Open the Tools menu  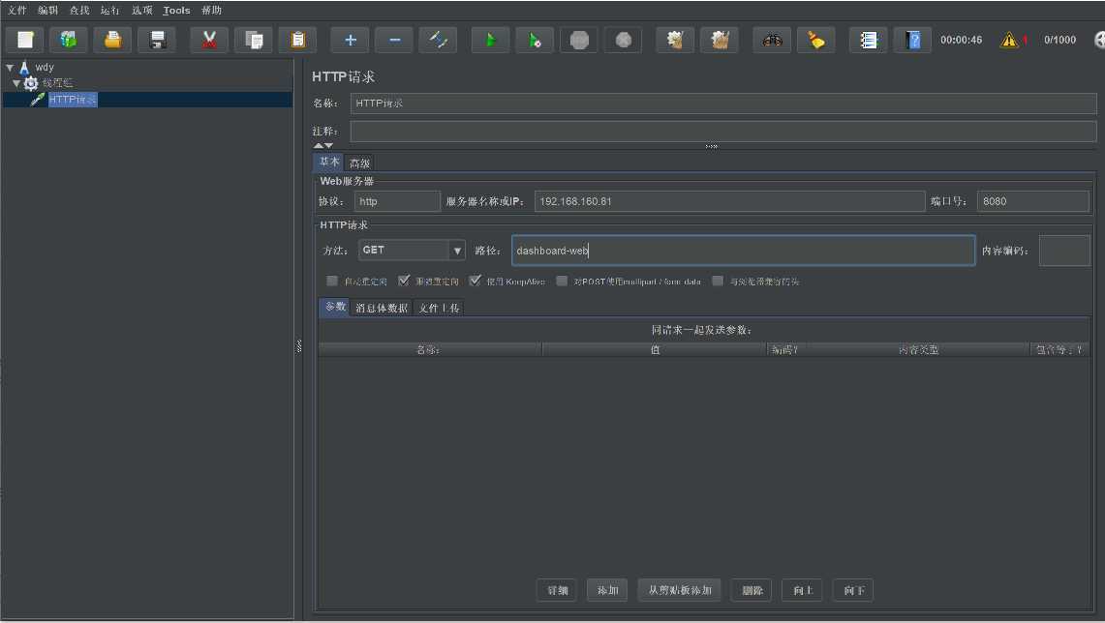(x=177, y=11)
